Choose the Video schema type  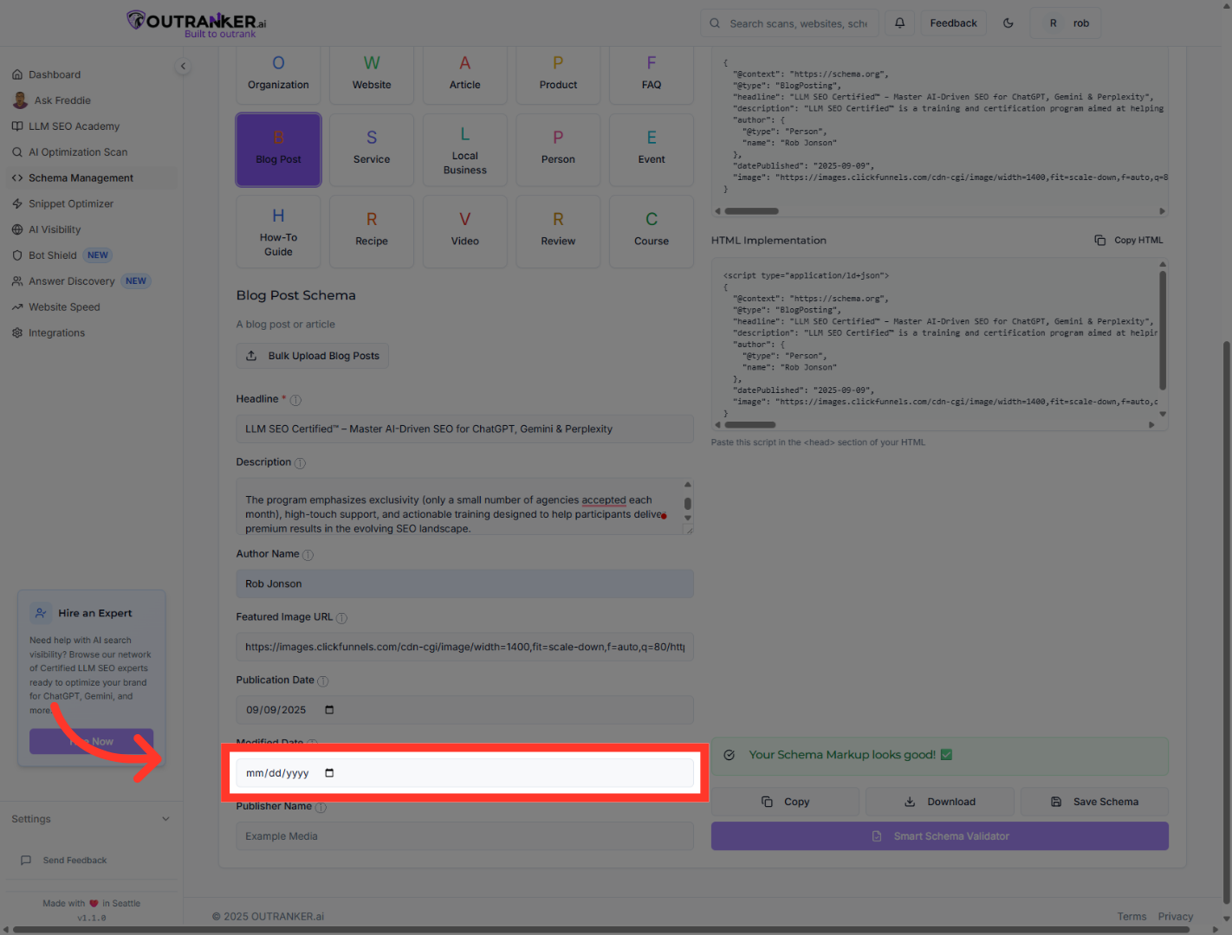coord(465,232)
